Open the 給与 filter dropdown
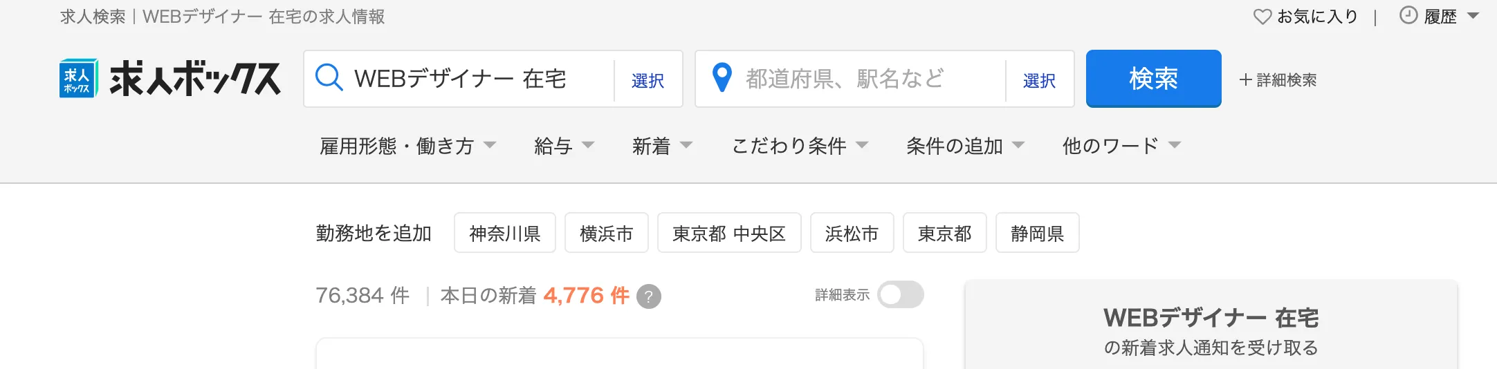1497x369 pixels. [x=564, y=146]
